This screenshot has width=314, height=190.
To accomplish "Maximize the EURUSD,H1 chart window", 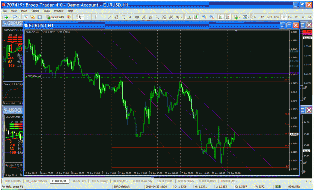I will pyautogui.click(x=289, y=25).
